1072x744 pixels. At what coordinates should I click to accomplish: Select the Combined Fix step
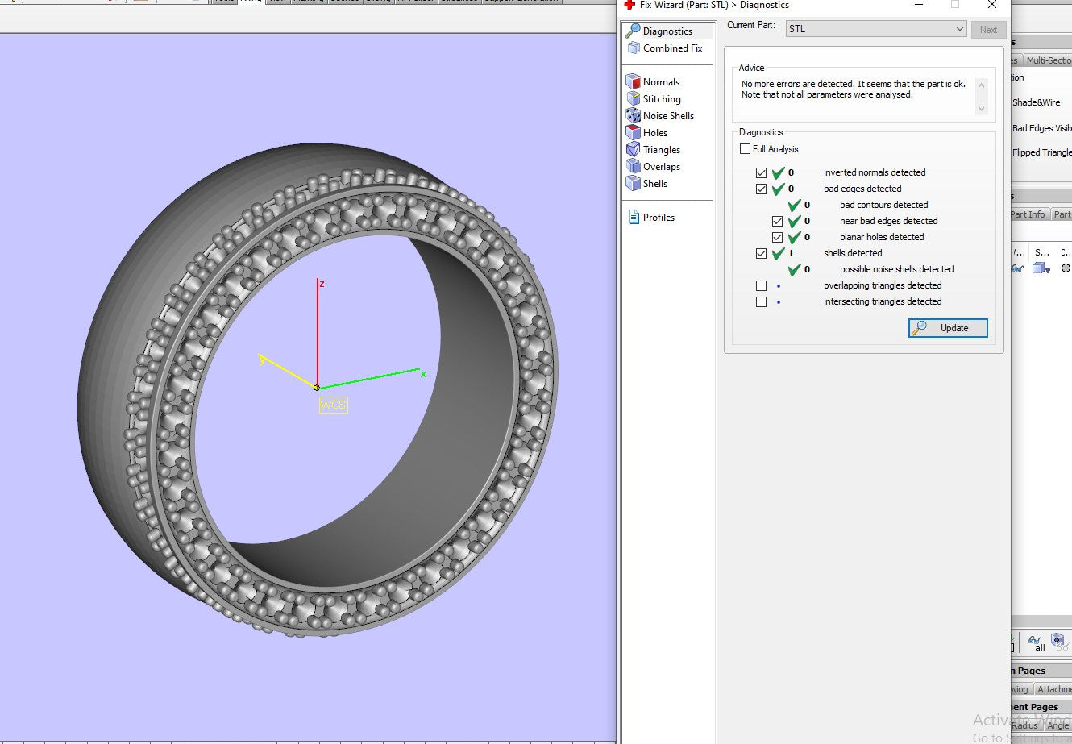[671, 48]
